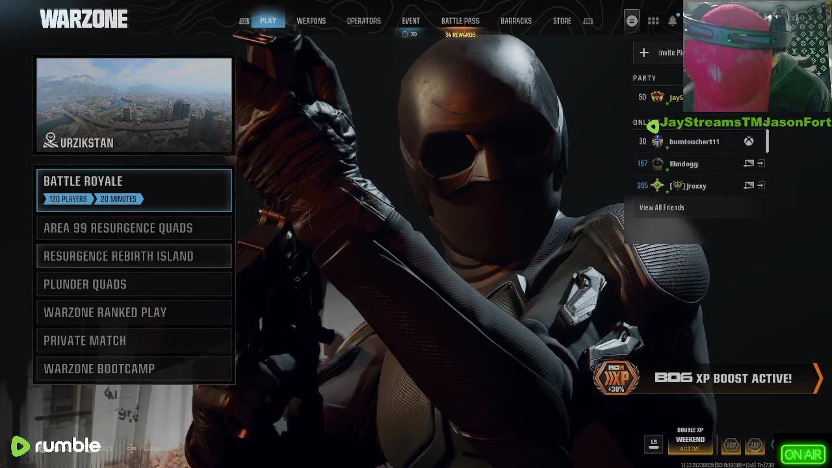Click the Urzikstan map preview thumbnail
832x468 pixels.
(x=135, y=105)
